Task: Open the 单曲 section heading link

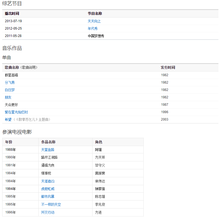Action: 7,58
